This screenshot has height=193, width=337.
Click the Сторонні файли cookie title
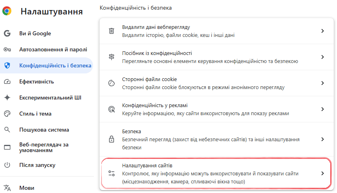149,79
